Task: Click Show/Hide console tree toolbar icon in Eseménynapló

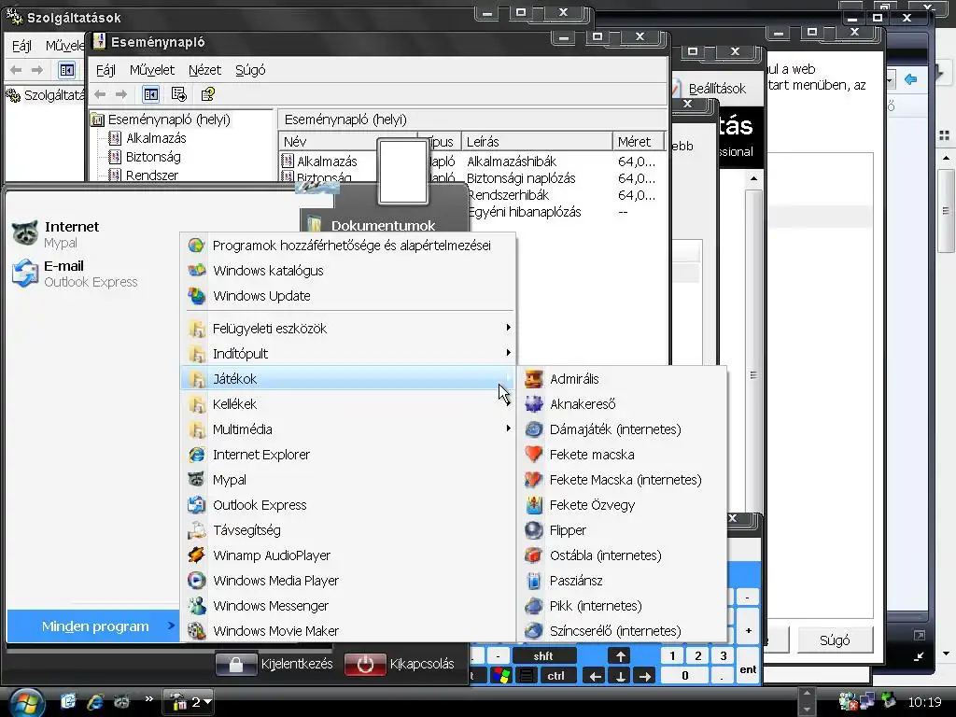Action: click(x=150, y=94)
